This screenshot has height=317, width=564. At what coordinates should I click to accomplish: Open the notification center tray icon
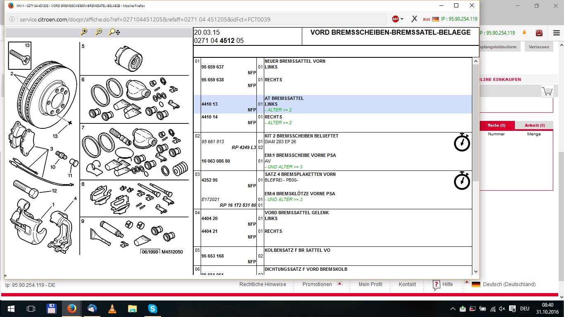click(512, 309)
